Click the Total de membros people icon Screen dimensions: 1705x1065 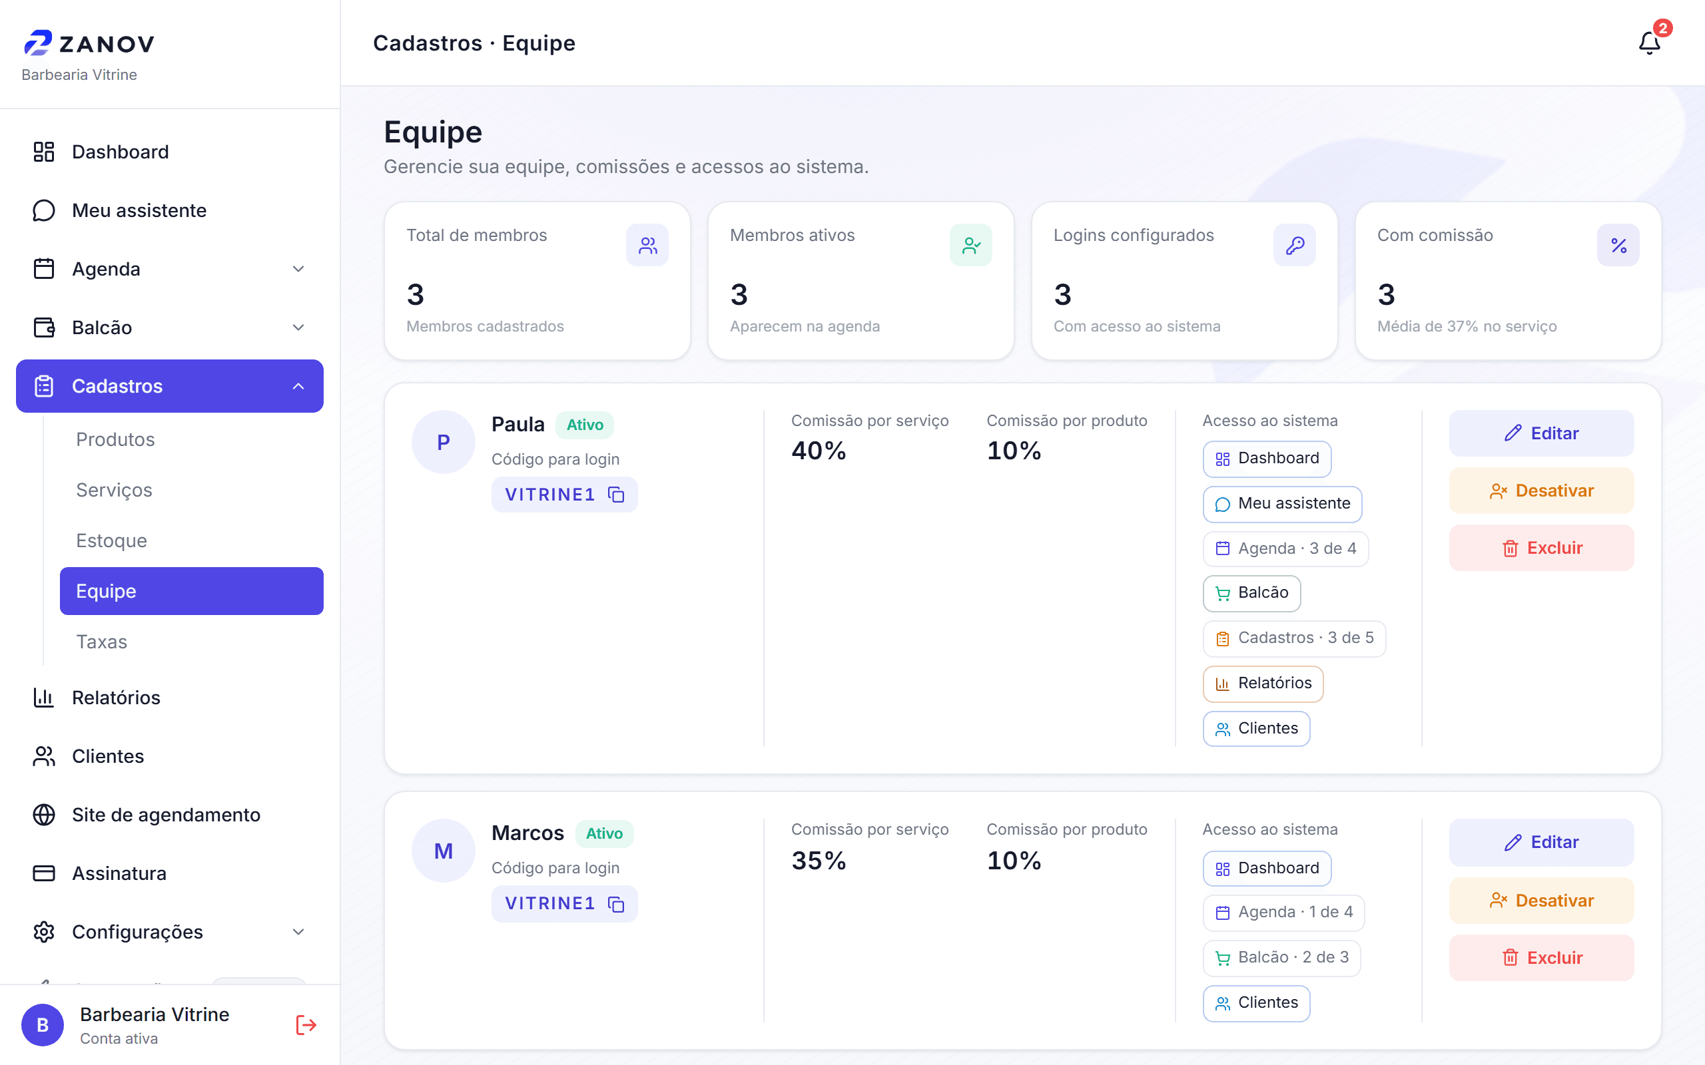(647, 245)
